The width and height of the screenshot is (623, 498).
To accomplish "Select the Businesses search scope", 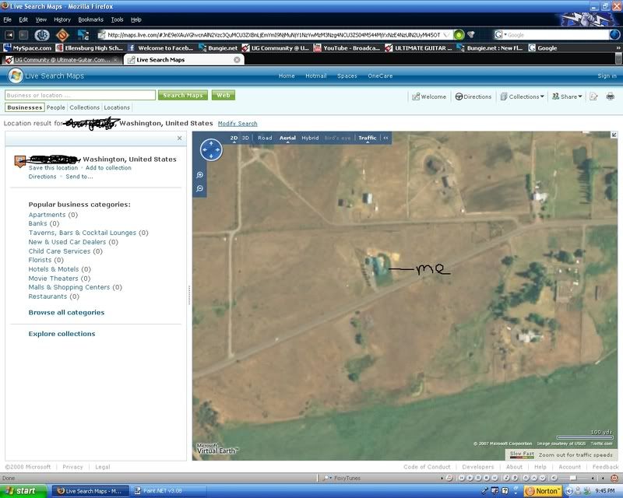I will point(25,107).
